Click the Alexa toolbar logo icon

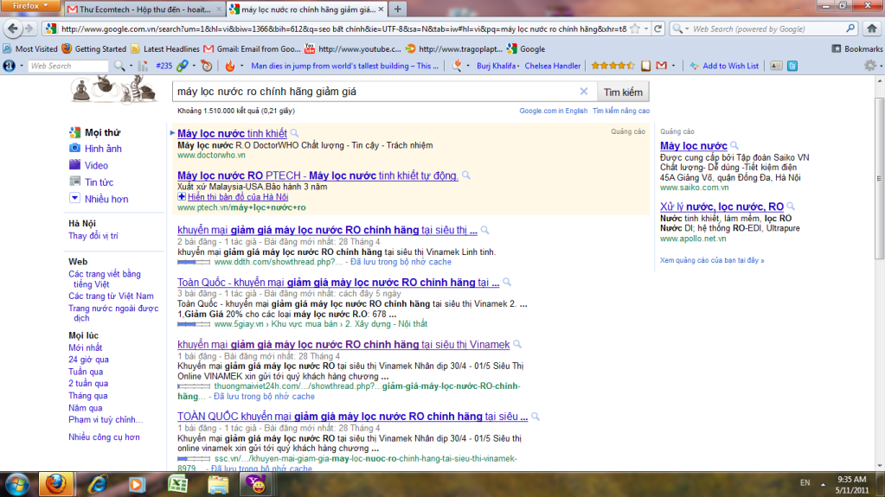[9, 66]
